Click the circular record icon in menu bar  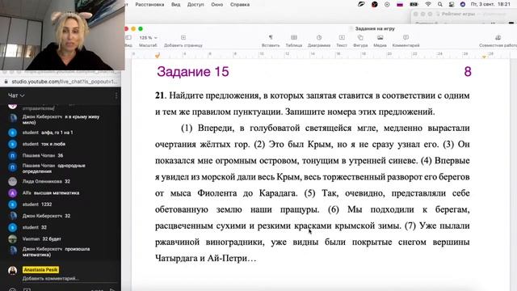point(387,4)
